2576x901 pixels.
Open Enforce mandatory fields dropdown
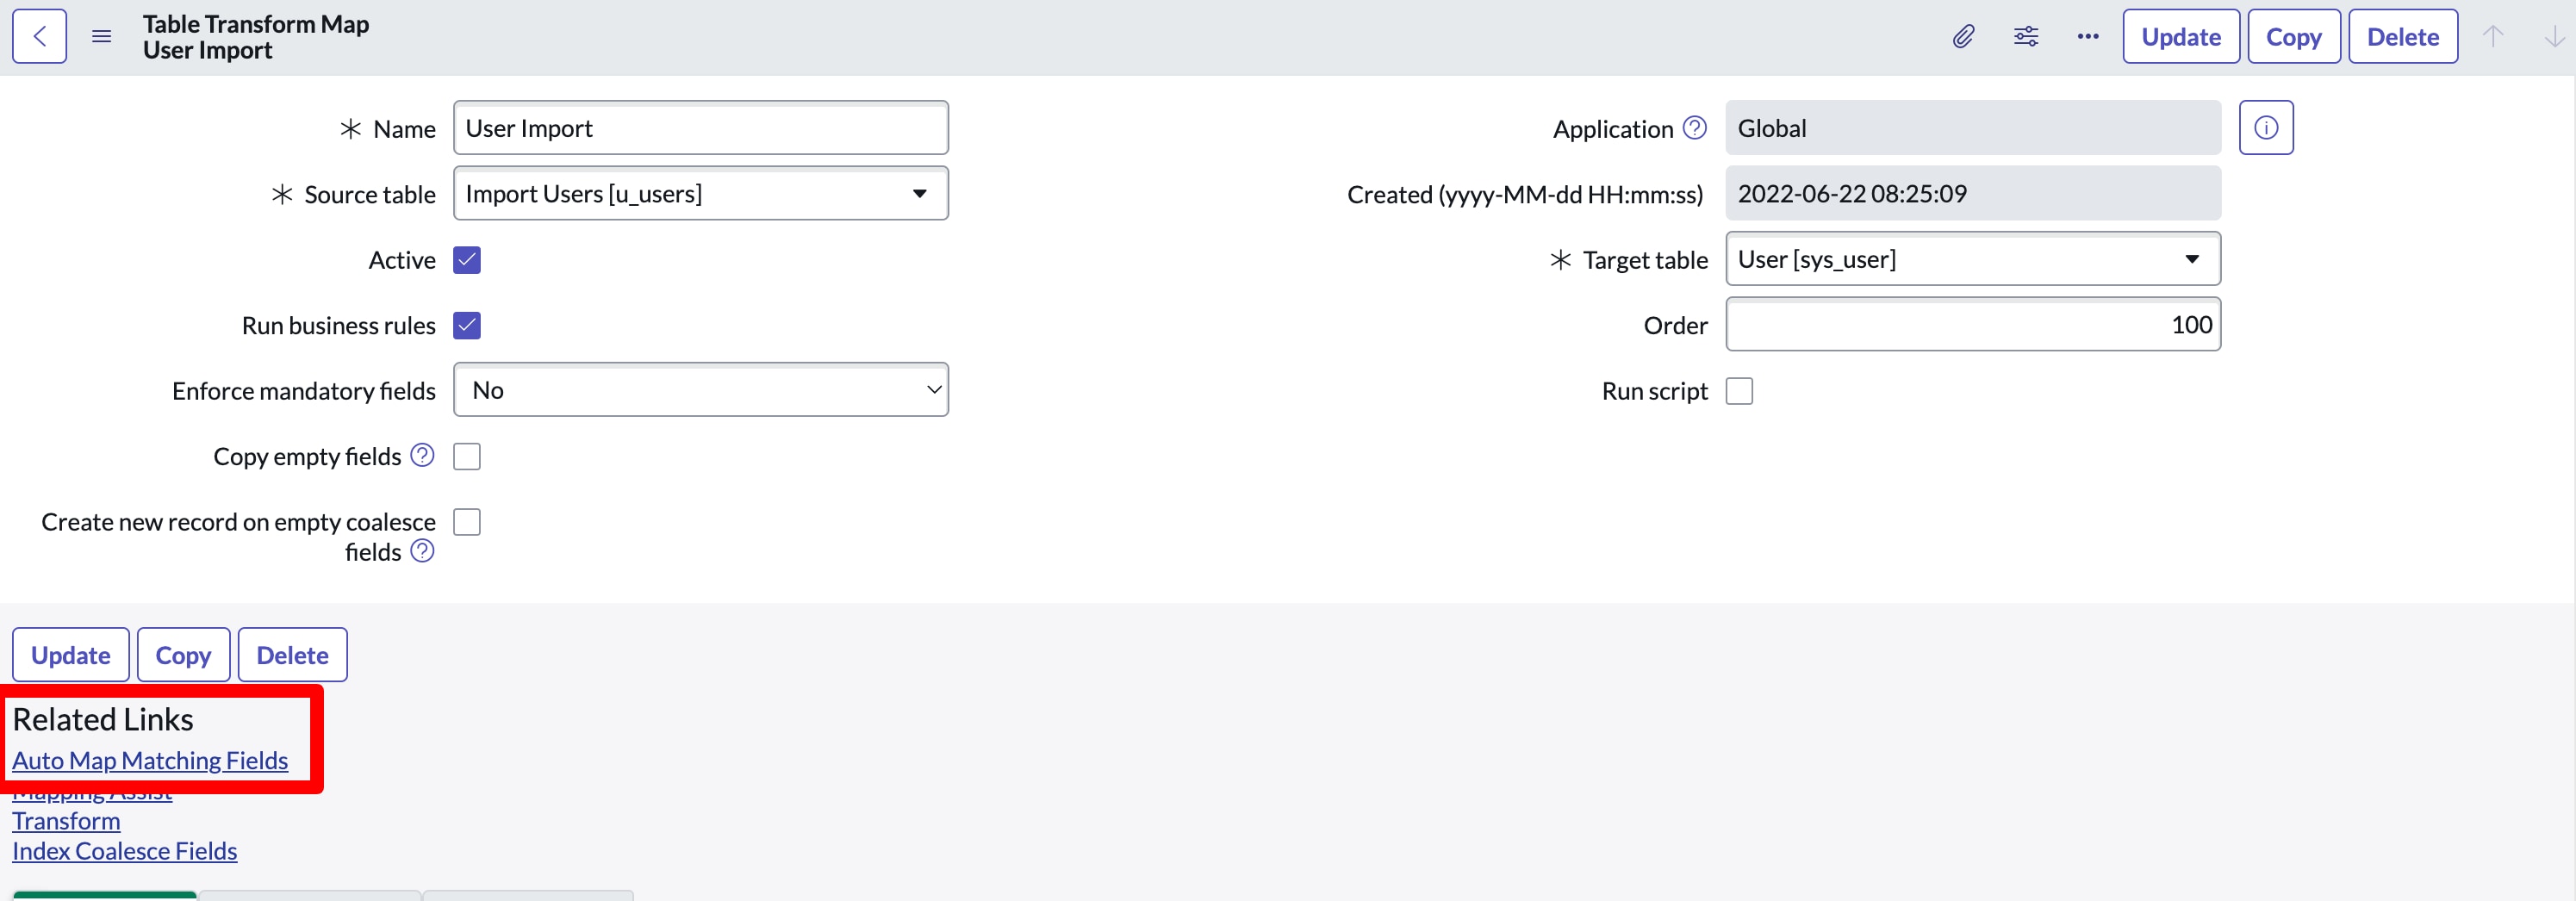point(700,390)
